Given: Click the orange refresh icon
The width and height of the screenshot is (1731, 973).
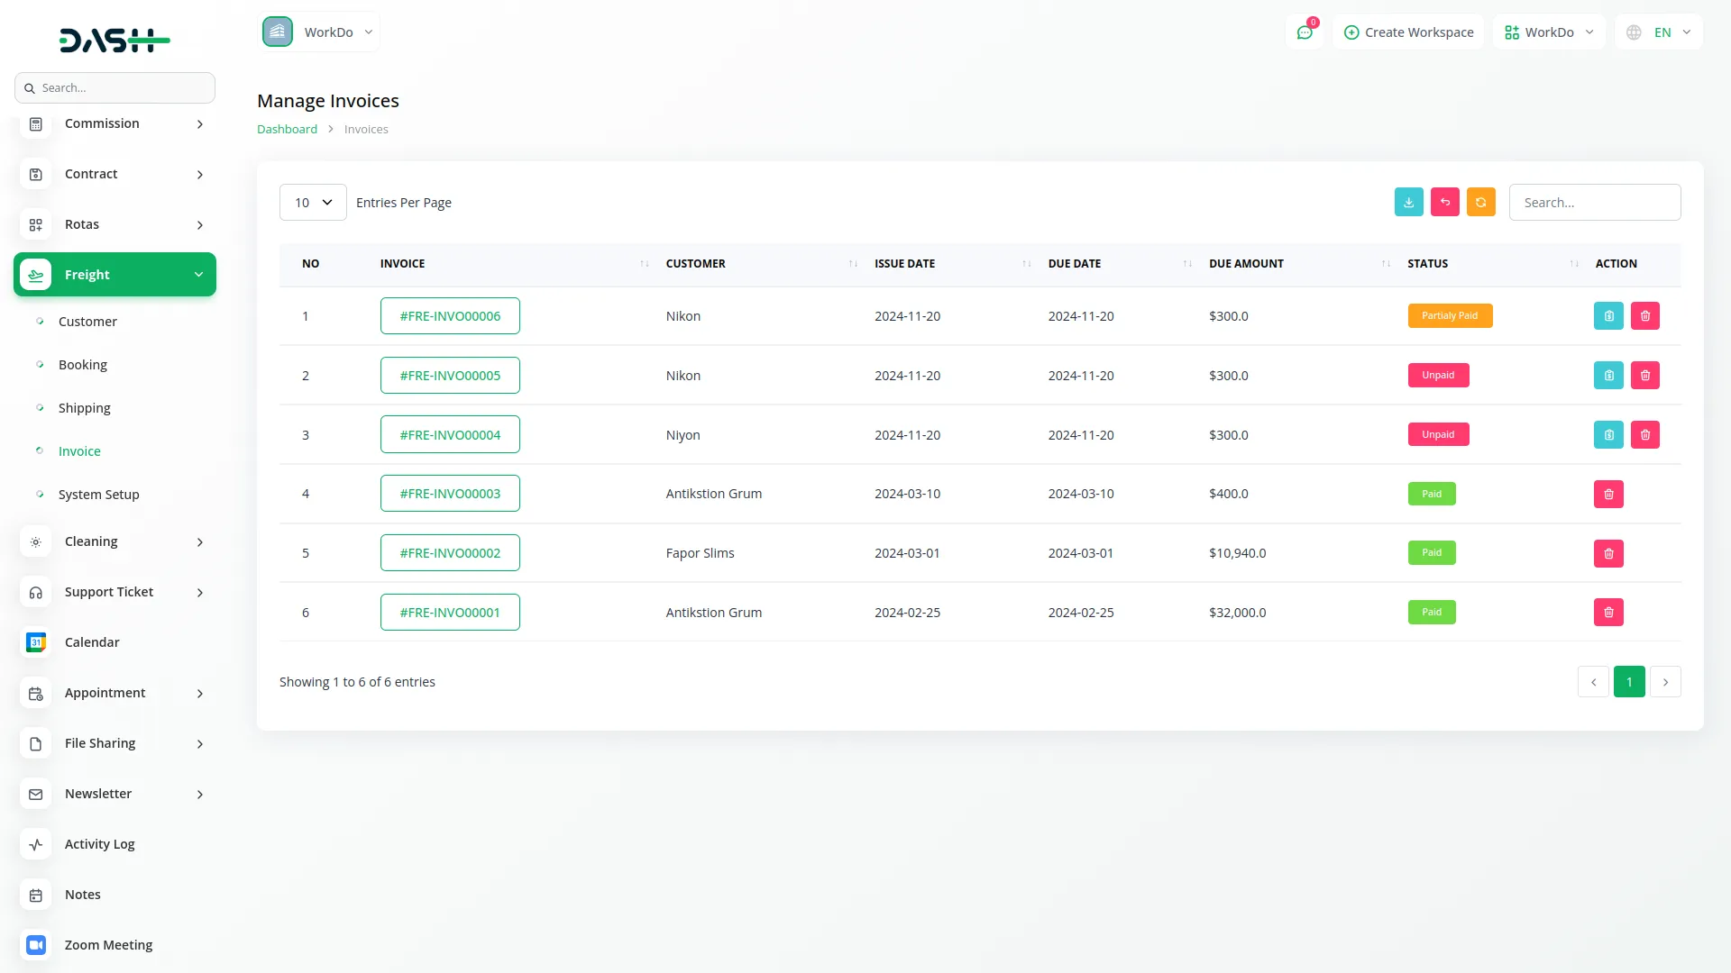Looking at the screenshot, I should [1481, 202].
